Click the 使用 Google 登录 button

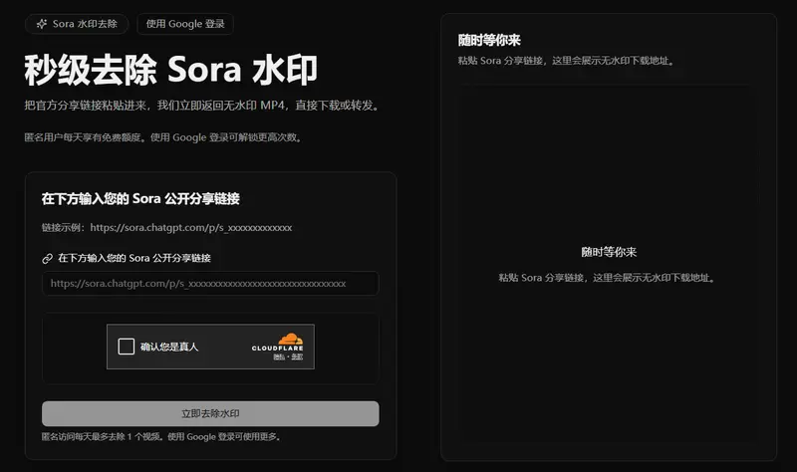tap(185, 24)
